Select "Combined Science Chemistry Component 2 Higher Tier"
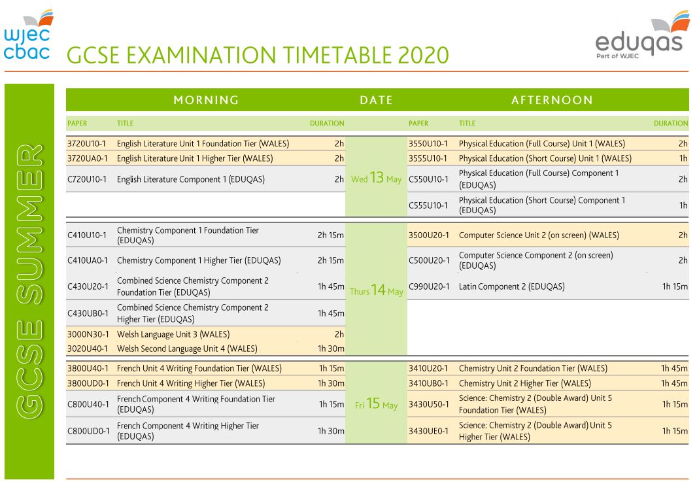 pyautogui.click(x=192, y=313)
